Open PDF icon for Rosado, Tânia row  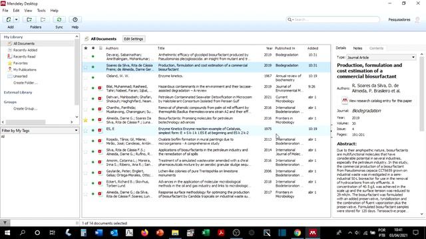100,141
